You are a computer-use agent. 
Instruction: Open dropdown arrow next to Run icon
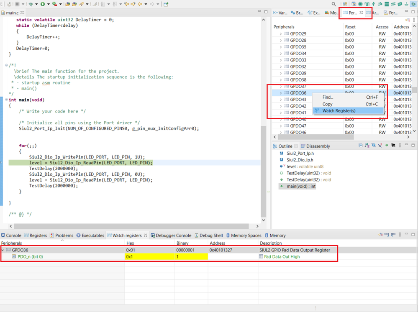click(x=49, y=4)
